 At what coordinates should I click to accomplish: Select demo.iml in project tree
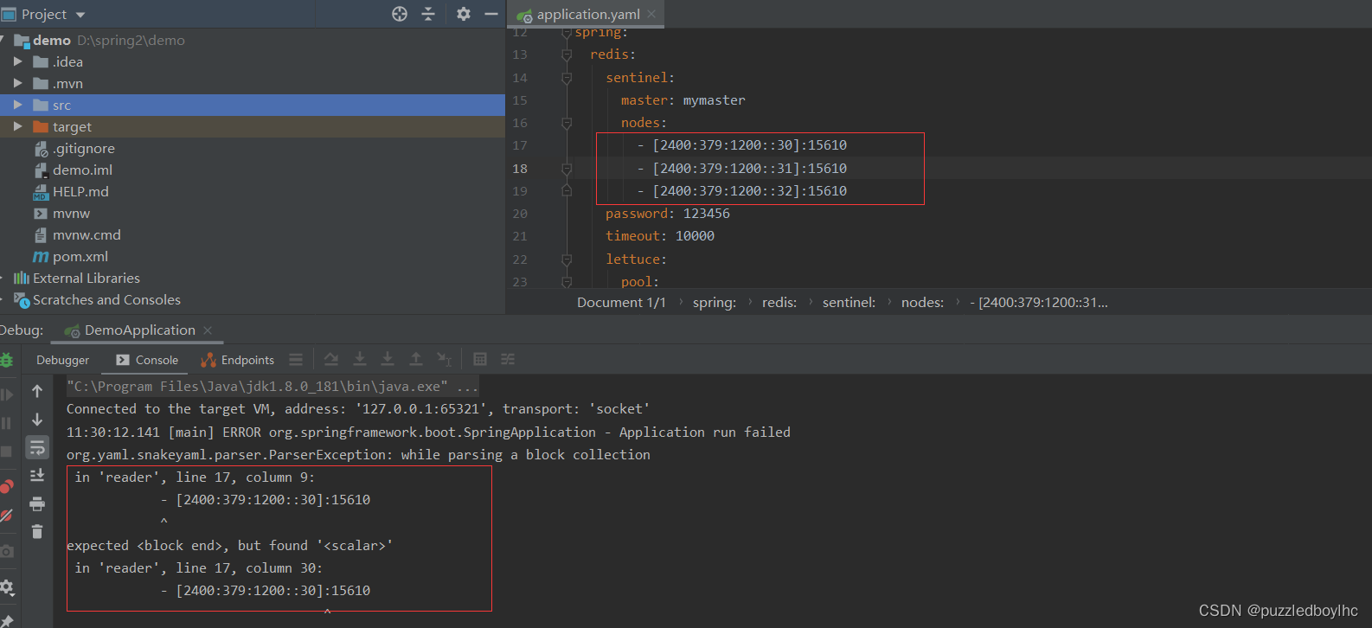82,170
